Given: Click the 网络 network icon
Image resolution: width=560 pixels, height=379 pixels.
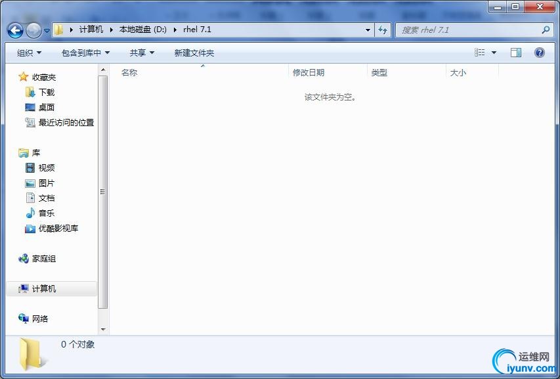Looking at the screenshot, I should [23, 319].
